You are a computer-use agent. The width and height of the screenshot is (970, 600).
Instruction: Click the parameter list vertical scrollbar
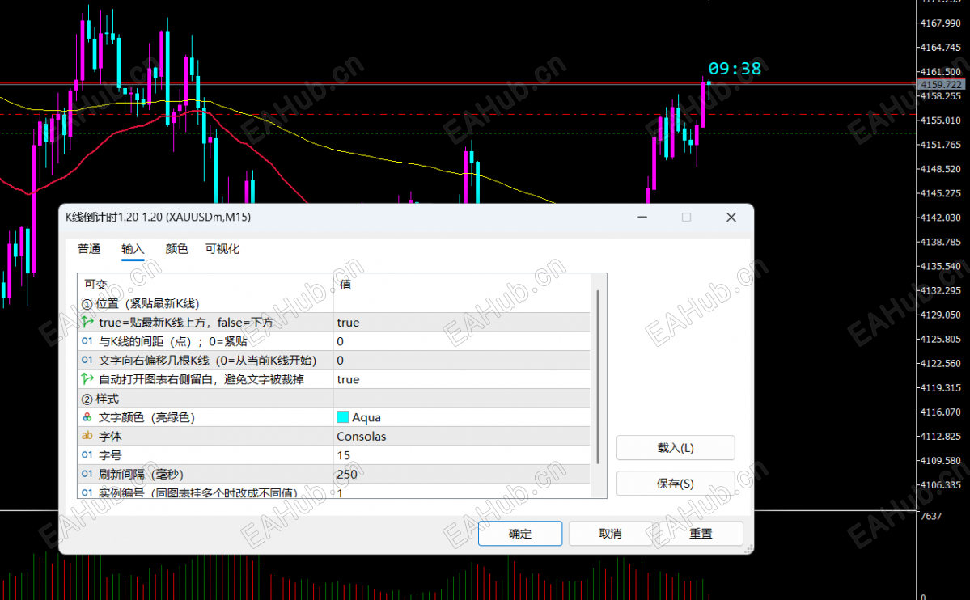[x=598, y=377]
